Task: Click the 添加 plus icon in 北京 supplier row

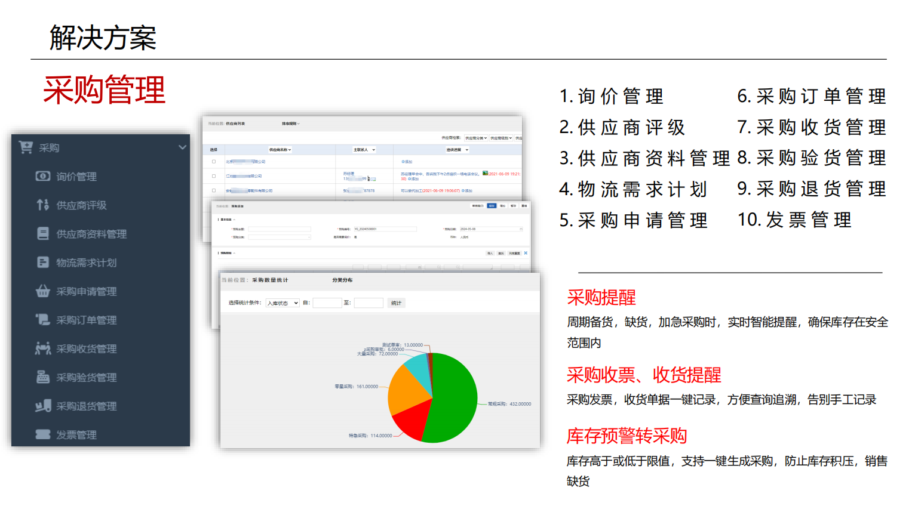Action: pos(403,162)
